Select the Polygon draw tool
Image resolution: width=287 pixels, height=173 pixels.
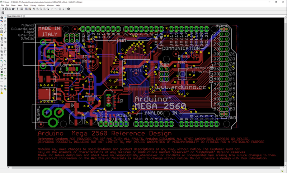click(x=5, y=72)
